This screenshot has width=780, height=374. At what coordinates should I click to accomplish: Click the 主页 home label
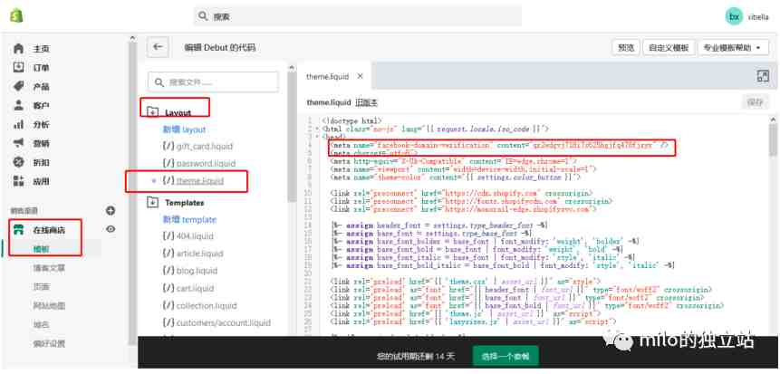pyautogui.click(x=42, y=49)
